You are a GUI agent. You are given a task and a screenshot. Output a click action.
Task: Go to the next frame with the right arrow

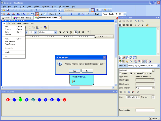pyautogui.click(x=75, y=14)
